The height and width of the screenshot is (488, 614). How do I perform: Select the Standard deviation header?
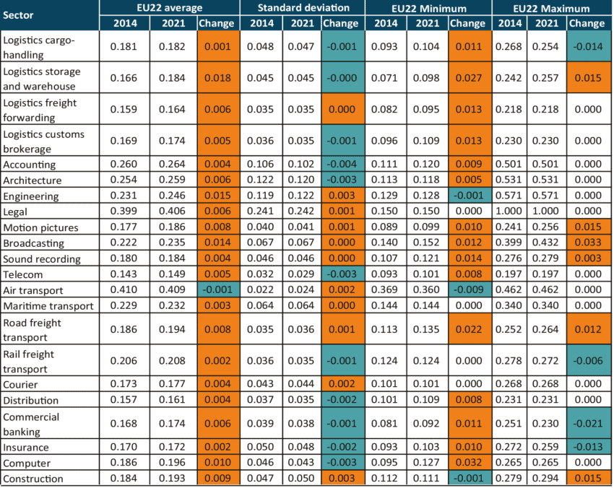tap(303, 8)
